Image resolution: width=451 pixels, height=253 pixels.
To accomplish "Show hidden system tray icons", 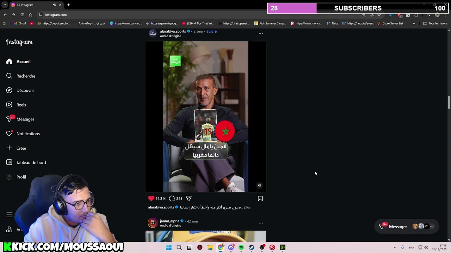I will (x=395, y=247).
